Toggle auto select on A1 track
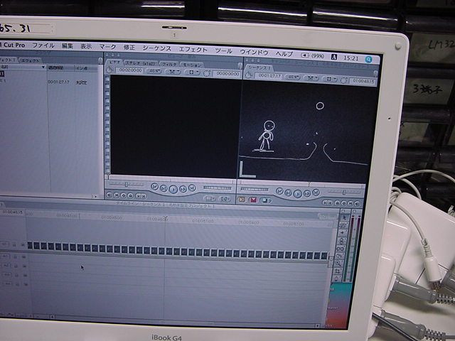This screenshot has width=455, height=341. tap(24, 257)
